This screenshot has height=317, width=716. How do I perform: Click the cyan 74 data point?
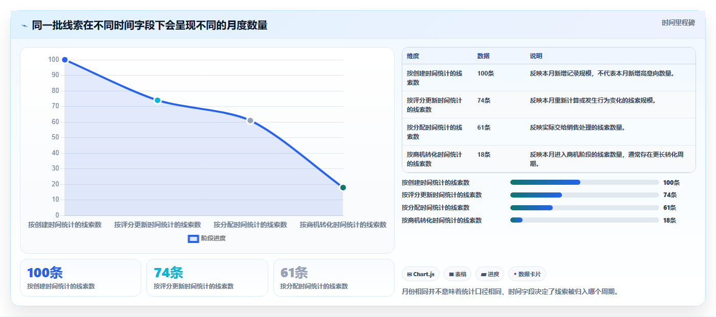[158, 101]
